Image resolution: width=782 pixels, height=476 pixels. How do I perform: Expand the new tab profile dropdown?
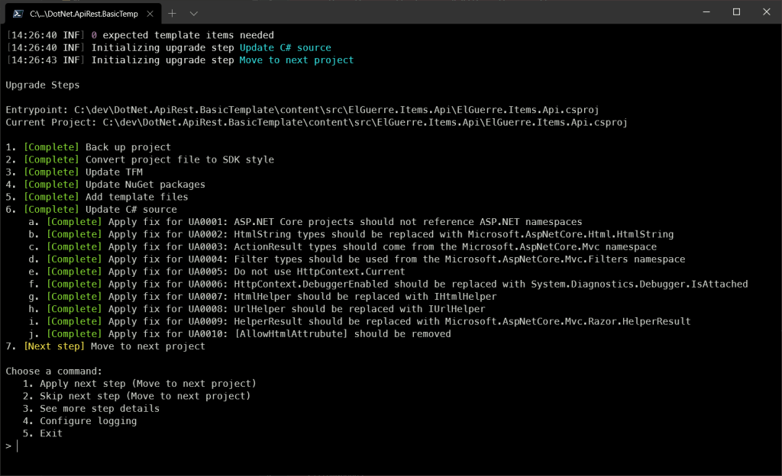point(194,13)
